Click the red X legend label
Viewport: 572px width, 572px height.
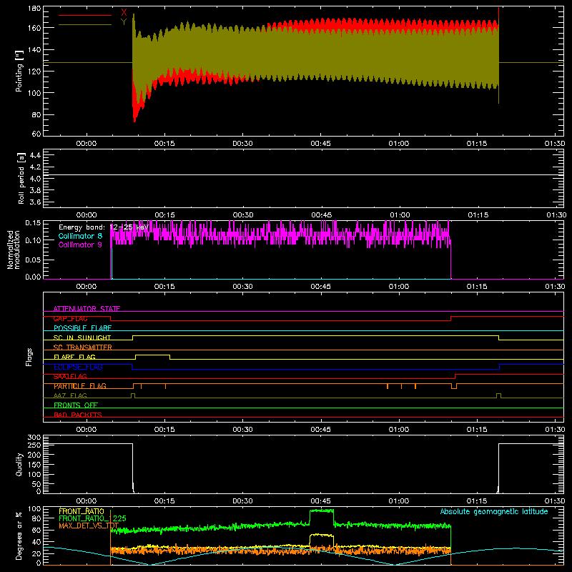pyautogui.click(x=124, y=13)
